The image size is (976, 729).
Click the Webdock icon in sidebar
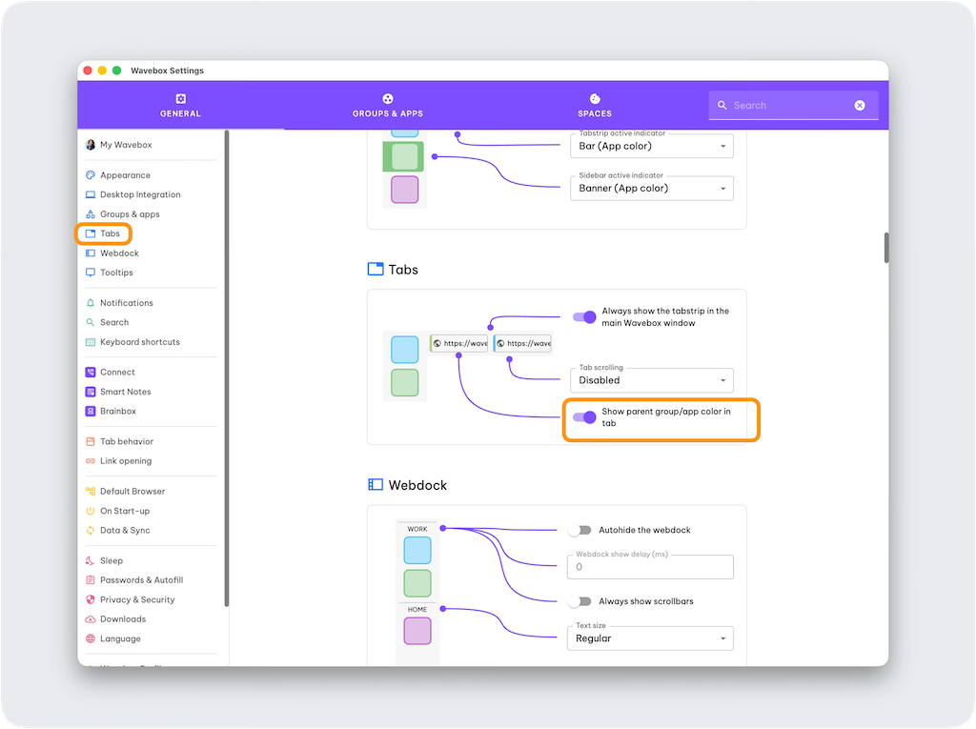pyautogui.click(x=91, y=253)
